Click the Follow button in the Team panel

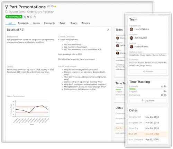click(x=148, y=72)
